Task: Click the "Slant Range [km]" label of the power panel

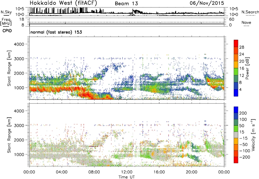Action: tap(9, 68)
